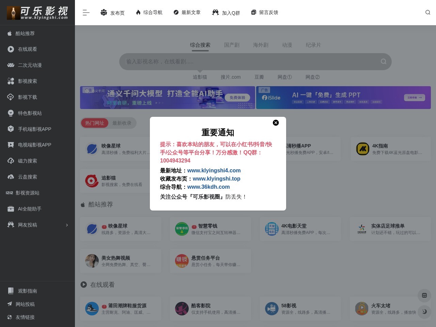Switch to 动漫 search tab
This screenshot has height=327, width=436.
(287, 45)
